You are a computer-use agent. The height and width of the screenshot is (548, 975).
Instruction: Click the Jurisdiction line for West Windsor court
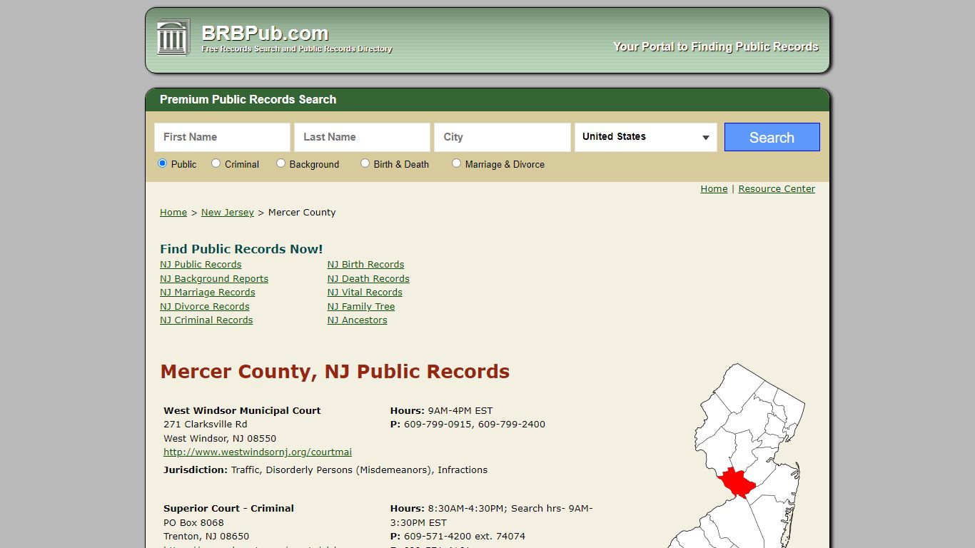(325, 470)
